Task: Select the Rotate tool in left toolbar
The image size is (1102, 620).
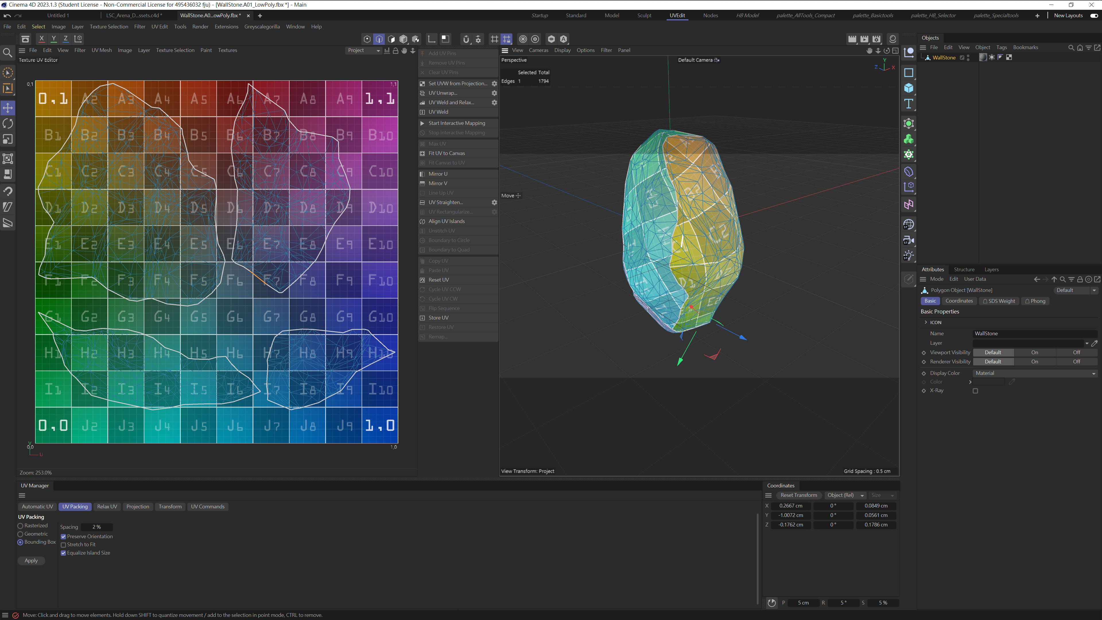Action: click(x=8, y=124)
